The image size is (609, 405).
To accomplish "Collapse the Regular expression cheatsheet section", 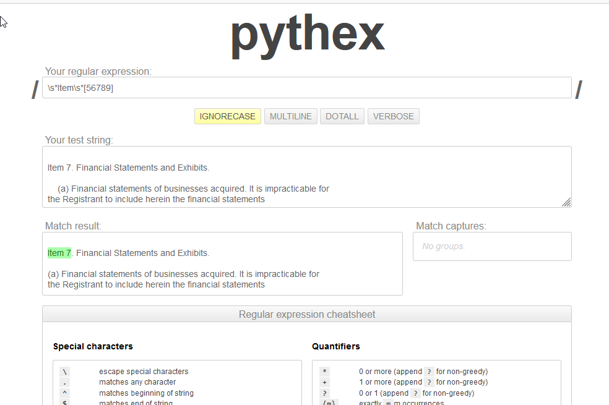I will 307,314.
